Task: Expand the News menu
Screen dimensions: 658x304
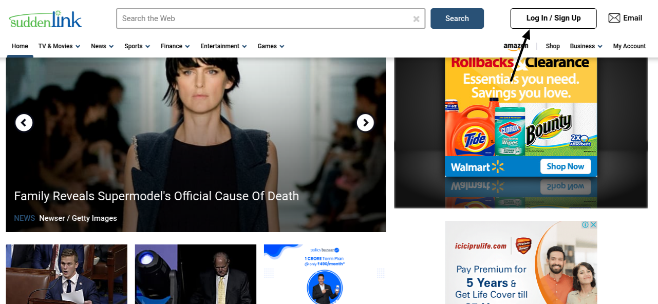Action: pyautogui.click(x=102, y=46)
